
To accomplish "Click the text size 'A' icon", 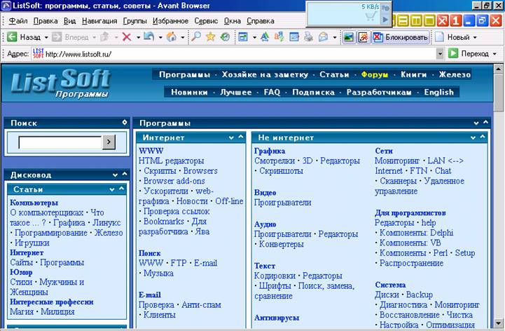I will (x=265, y=37).
